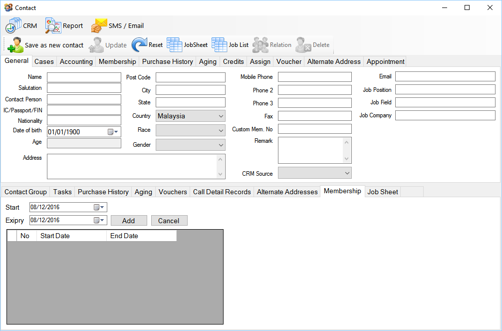
Task: Click the Salutation input field
Action: click(x=84, y=88)
